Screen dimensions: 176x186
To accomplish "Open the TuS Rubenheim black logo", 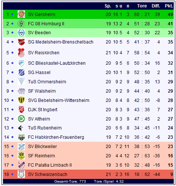I will [x=21, y=128].
